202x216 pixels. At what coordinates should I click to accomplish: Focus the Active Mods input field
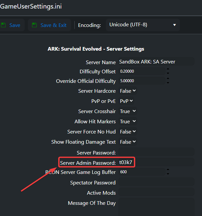pyautogui.click(x=156, y=193)
